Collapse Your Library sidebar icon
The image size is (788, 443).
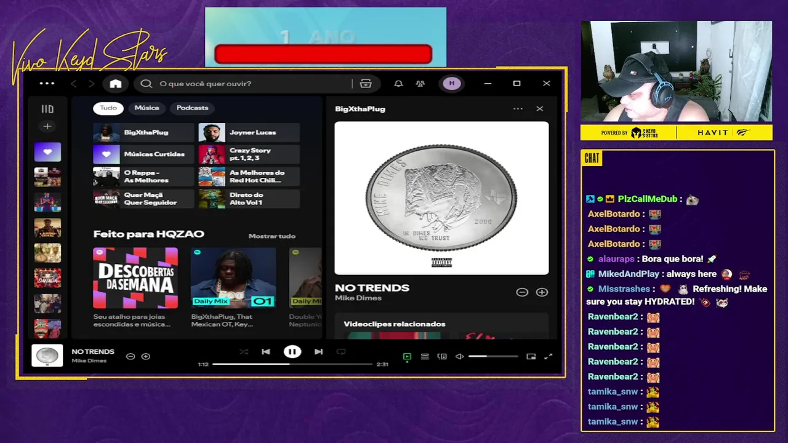point(47,109)
